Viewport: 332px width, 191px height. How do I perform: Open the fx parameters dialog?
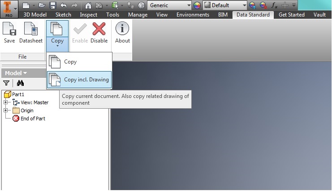(x=274, y=5)
